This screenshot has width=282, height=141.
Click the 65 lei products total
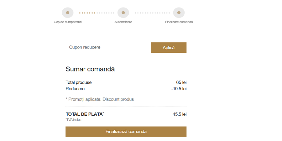pos(181,82)
